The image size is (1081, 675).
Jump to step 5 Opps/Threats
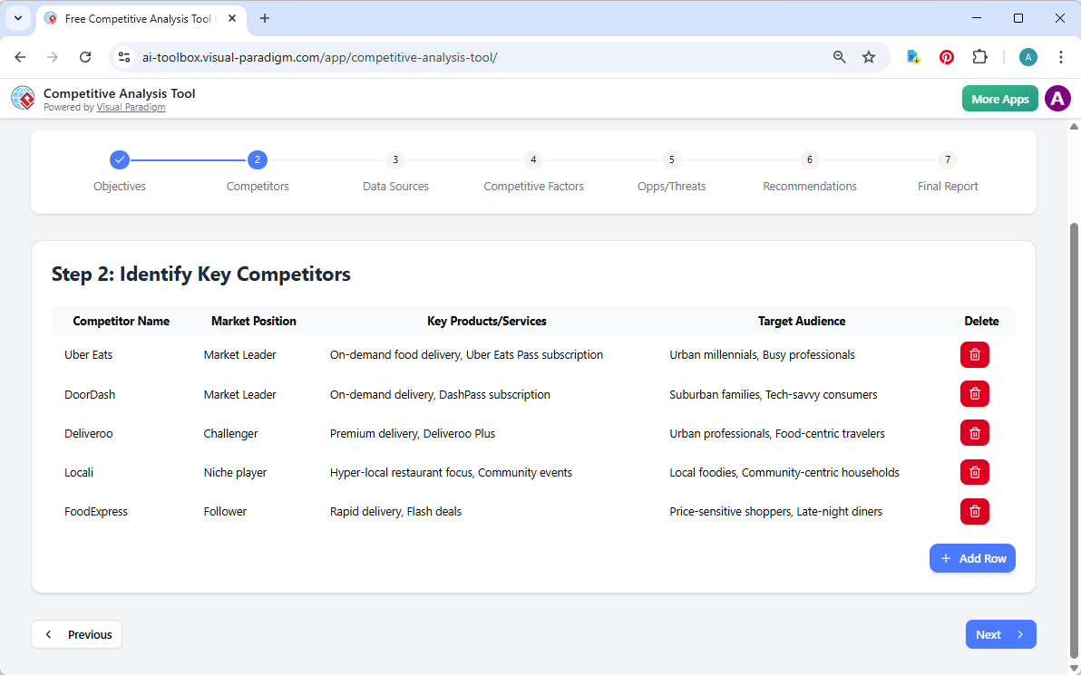pyautogui.click(x=671, y=159)
